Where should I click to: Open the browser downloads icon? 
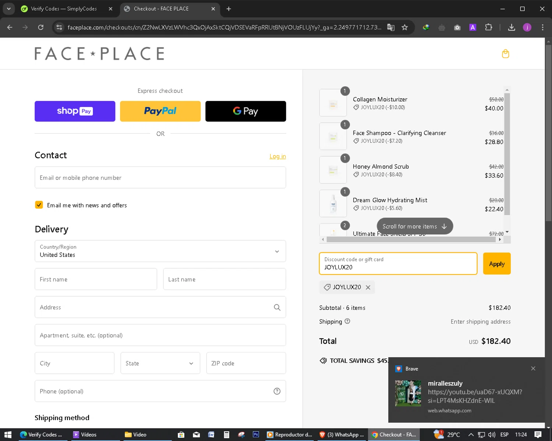click(x=512, y=27)
